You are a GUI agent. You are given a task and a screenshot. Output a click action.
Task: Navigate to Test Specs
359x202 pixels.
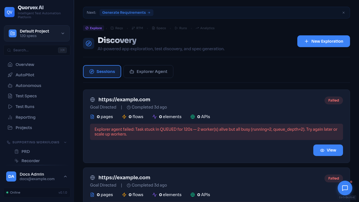pos(37,96)
